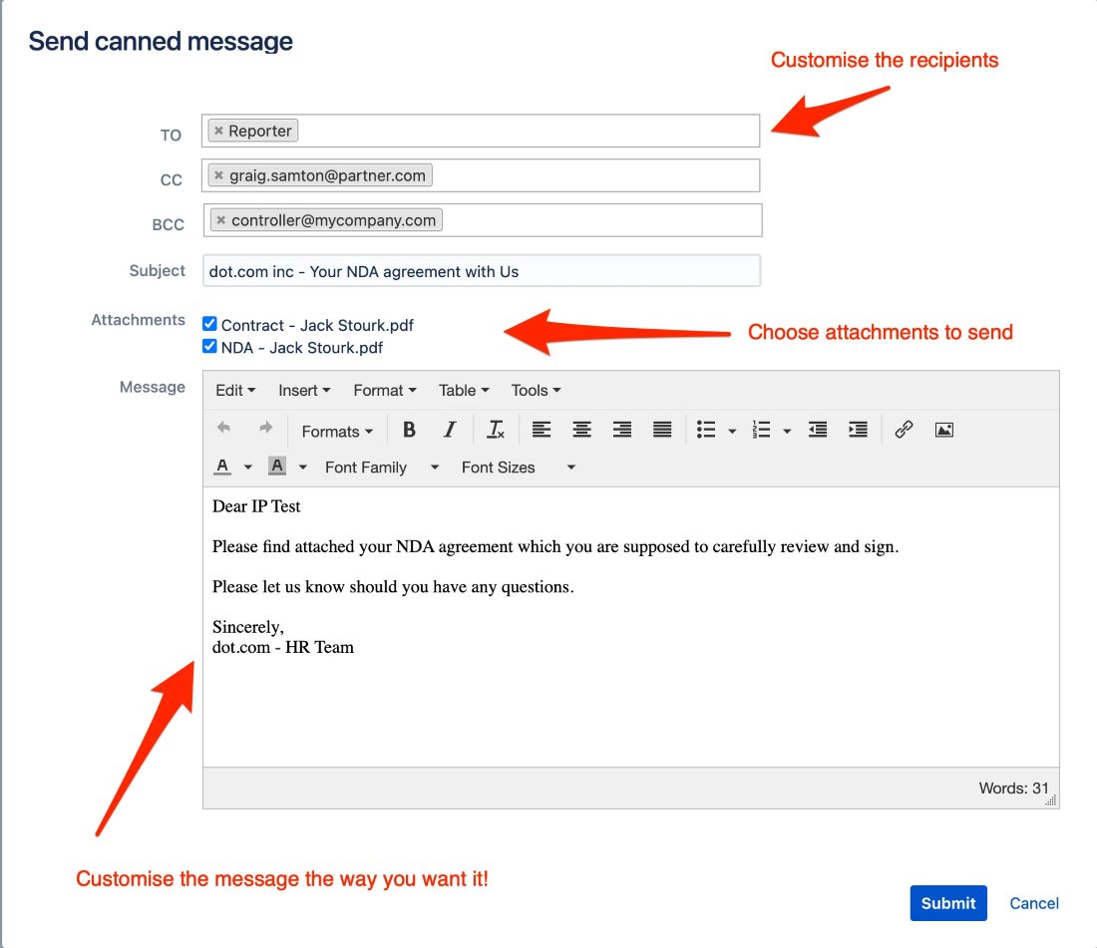Uncheck Contract - Jack Stourk.pdf attachment

tap(209, 324)
